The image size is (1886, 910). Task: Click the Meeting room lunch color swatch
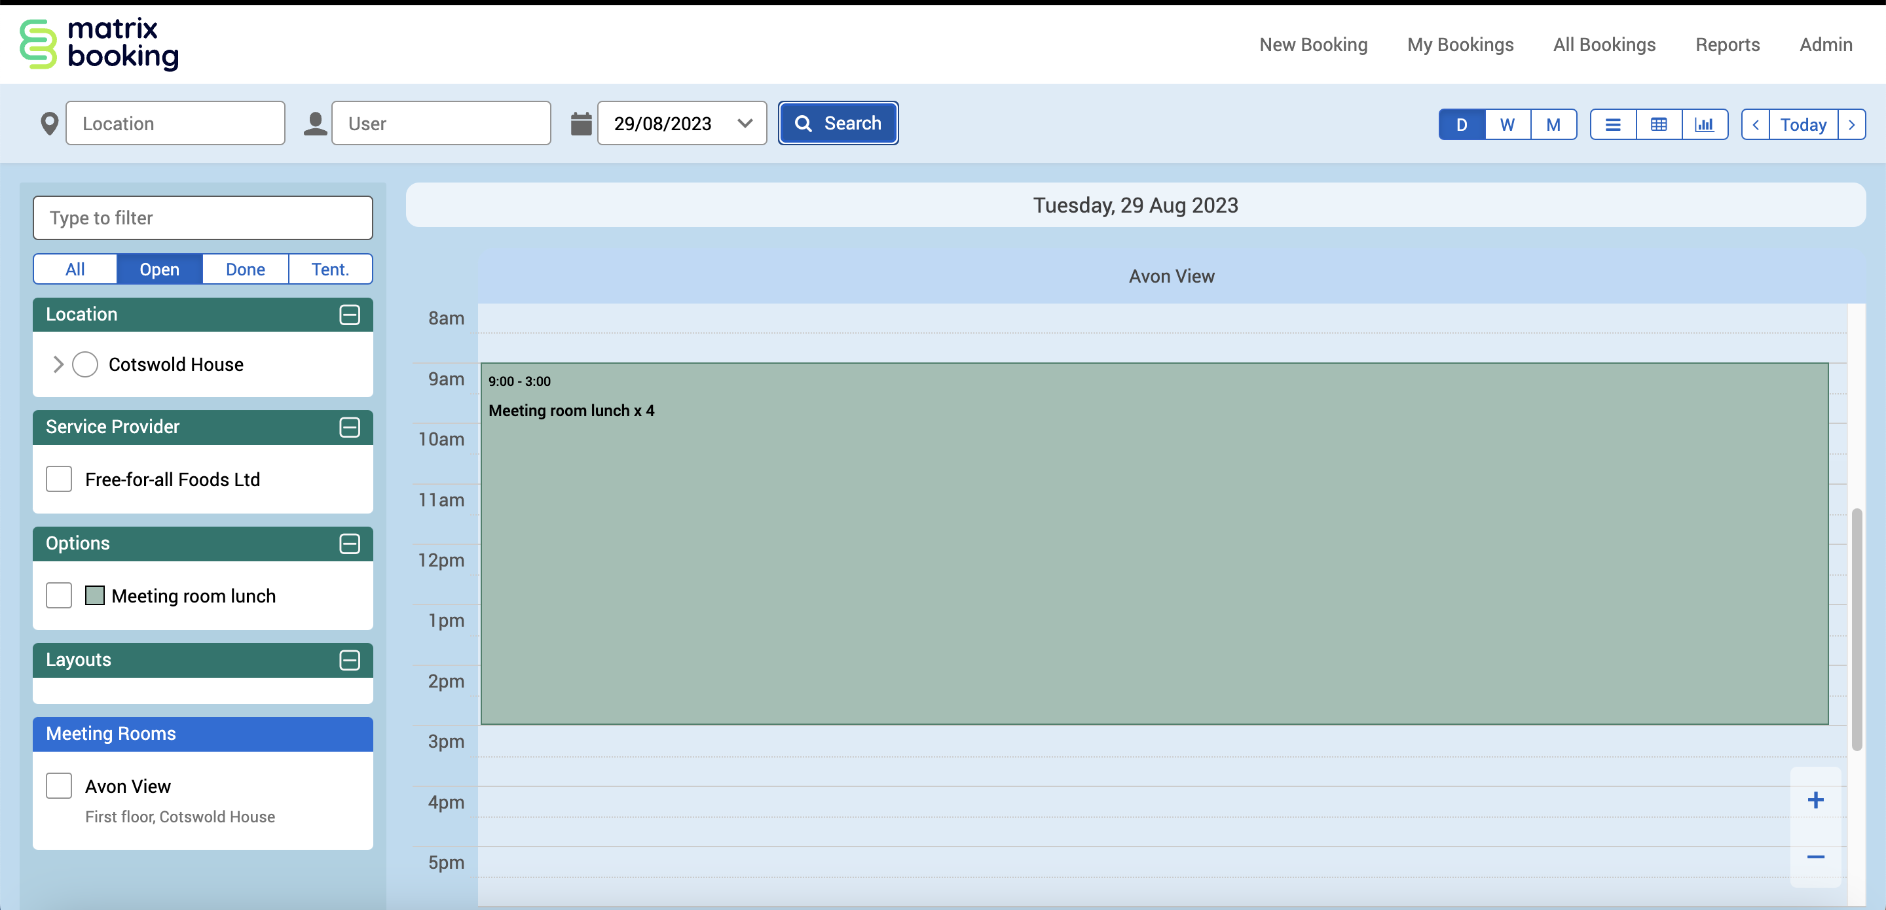94,595
